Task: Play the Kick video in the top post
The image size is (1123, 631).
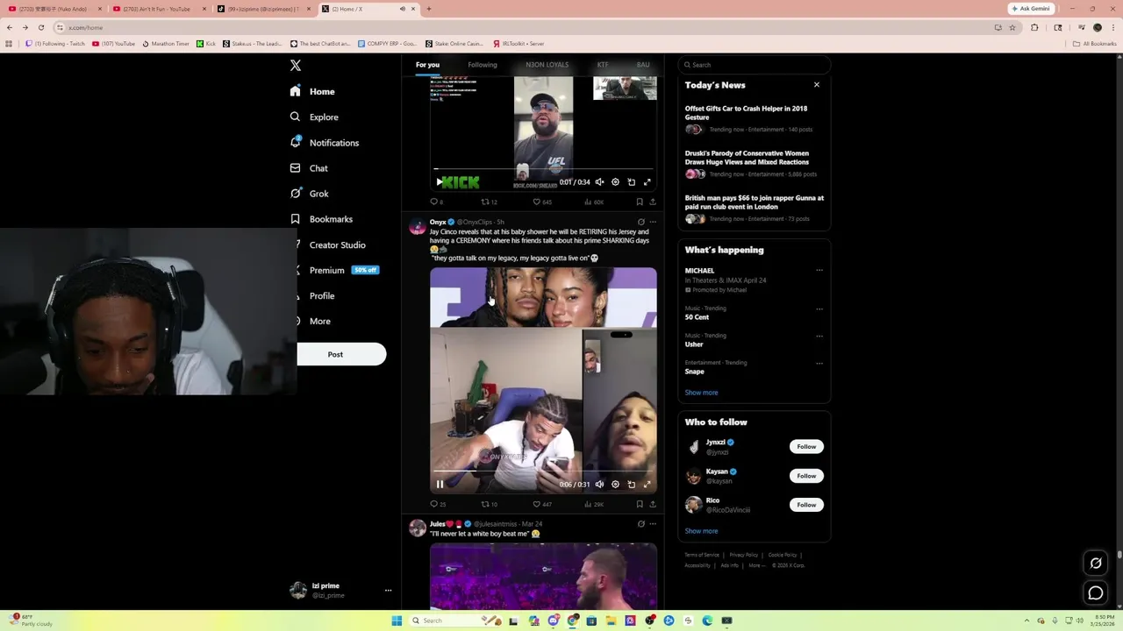Action: click(440, 182)
